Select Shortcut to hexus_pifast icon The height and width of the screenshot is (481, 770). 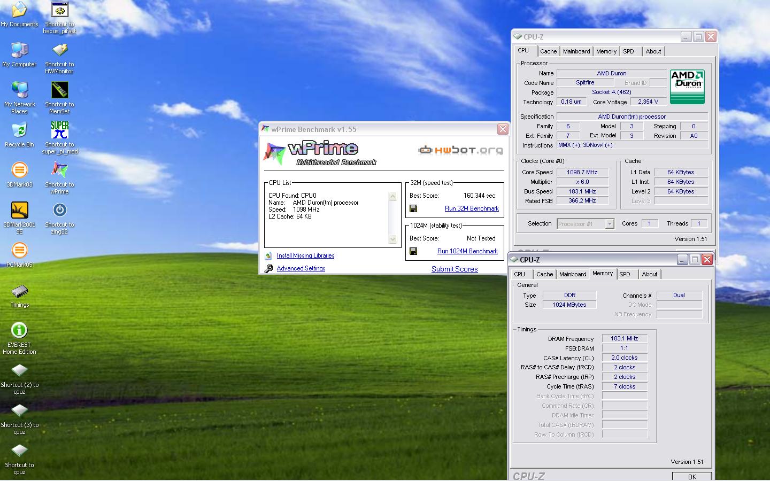coord(59,17)
